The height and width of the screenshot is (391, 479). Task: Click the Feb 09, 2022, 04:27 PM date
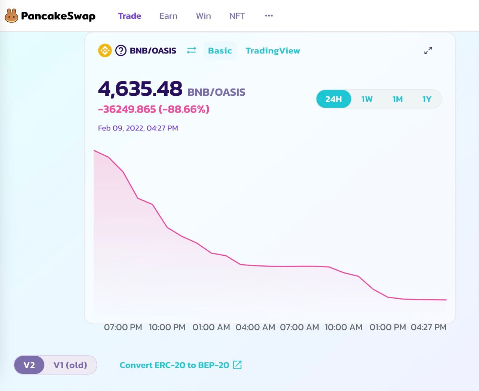(138, 128)
